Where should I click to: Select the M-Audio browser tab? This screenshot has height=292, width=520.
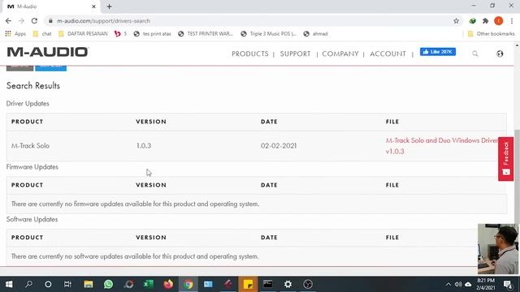51,6
